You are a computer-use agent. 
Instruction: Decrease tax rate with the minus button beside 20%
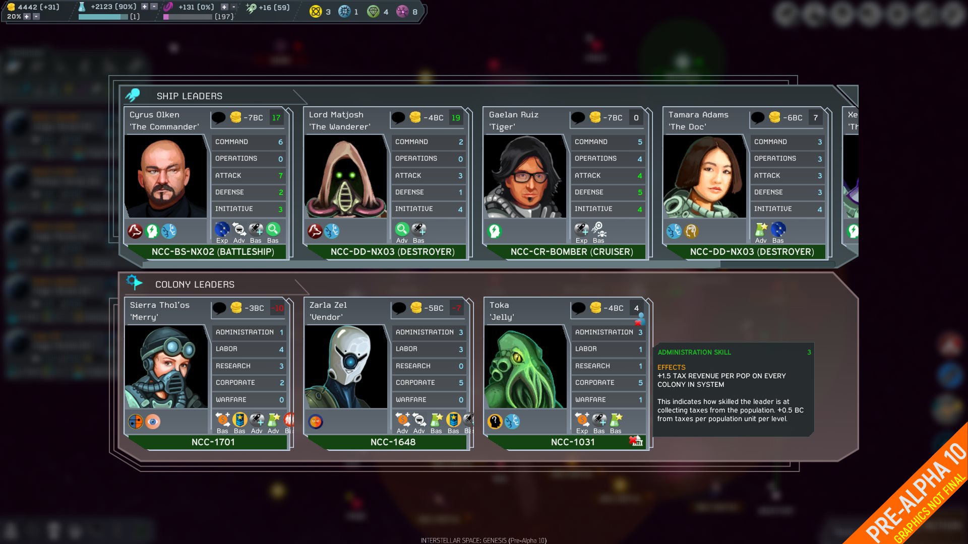pyautogui.click(x=36, y=17)
